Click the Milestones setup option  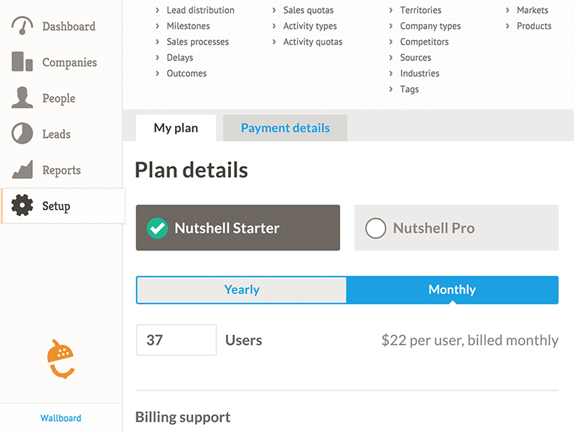[x=188, y=26]
